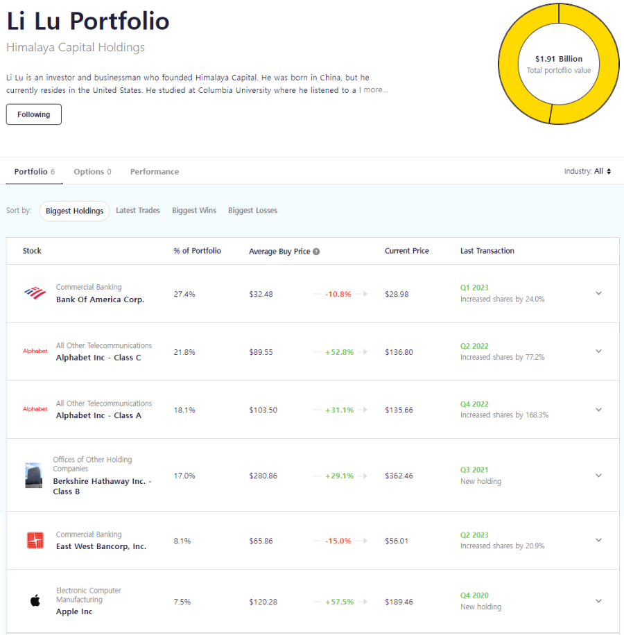This screenshot has height=635, width=624.
Task: Click the $89.55 average buy price
Action: pyautogui.click(x=261, y=352)
